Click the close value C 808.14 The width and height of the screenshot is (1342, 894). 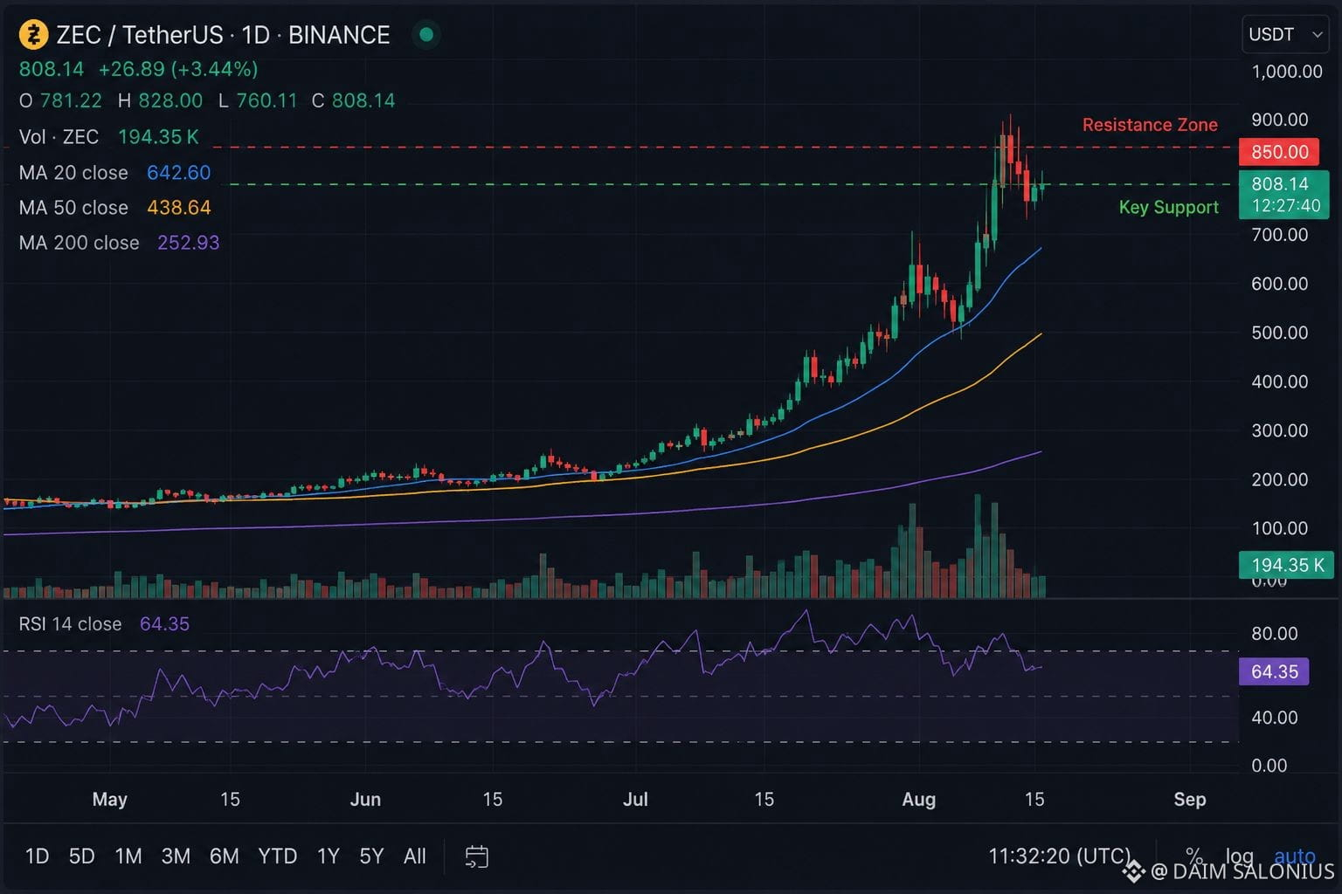pyautogui.click(x=353, y=101)
